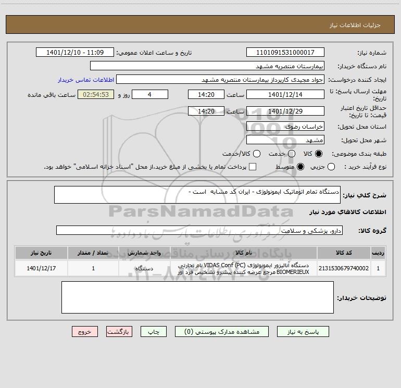Select the خدمت radio button
The height and width of the screenshot is (388, 401).
click(292, 154)
